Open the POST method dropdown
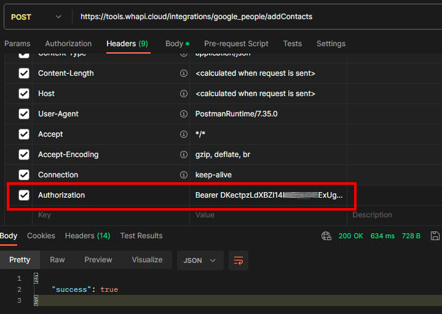This screenshot has width=442, height=314. point(36,17)
